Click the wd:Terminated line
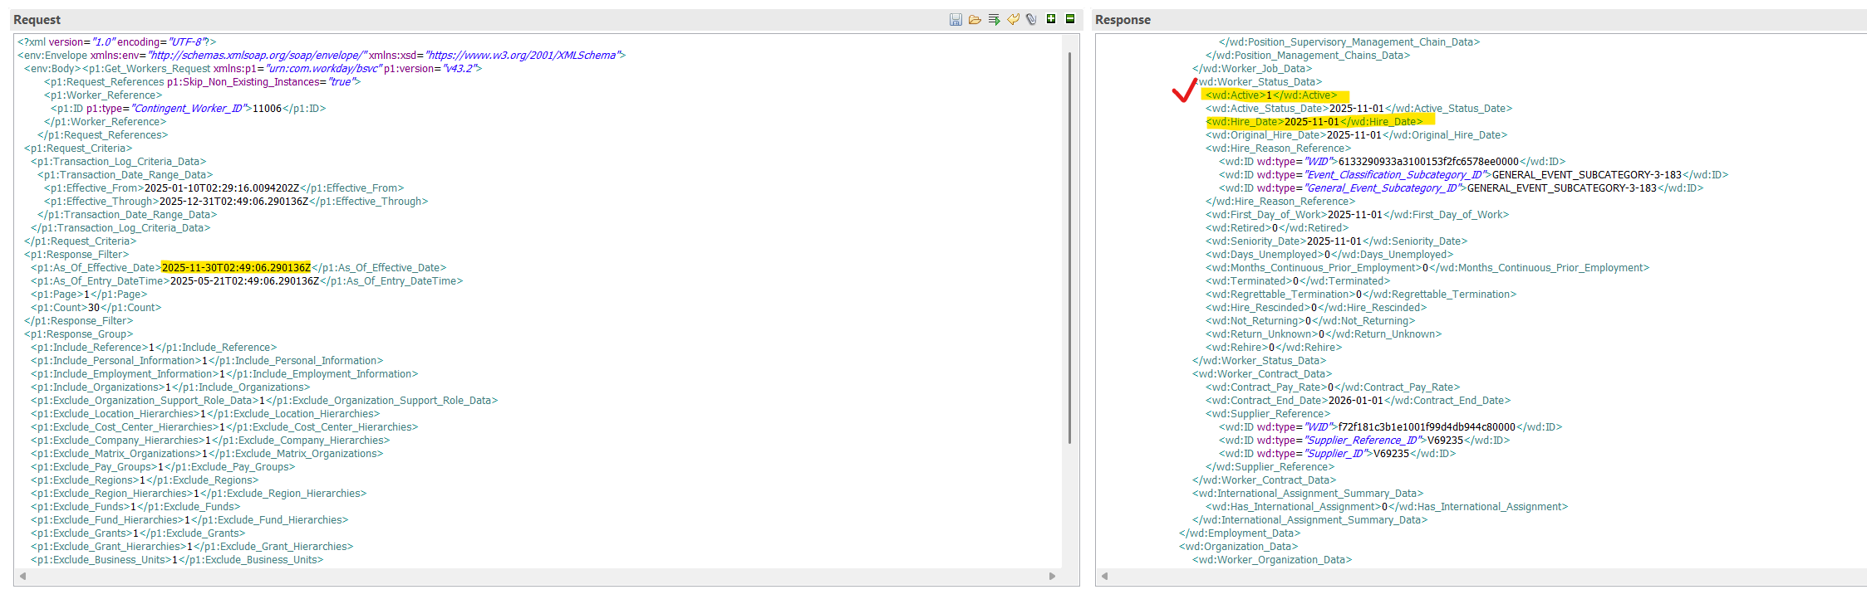Viewport: 1867px width, 599px height. [x=1296, y=280]
